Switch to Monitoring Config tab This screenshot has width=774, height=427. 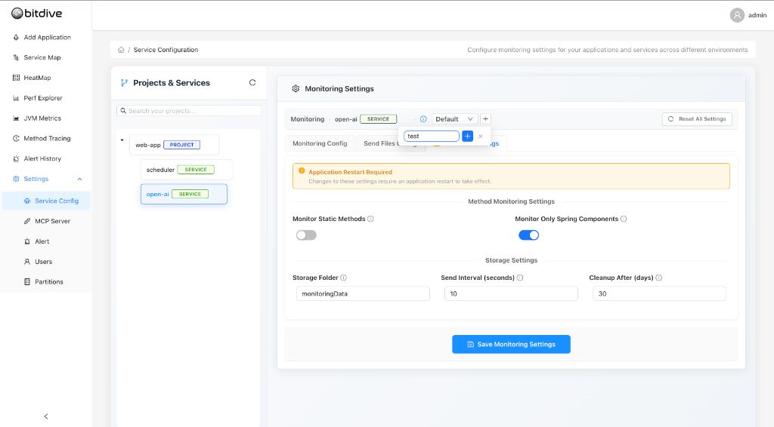coord(320,143)
